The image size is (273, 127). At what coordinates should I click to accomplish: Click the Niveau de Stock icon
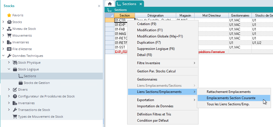(9, 29)
